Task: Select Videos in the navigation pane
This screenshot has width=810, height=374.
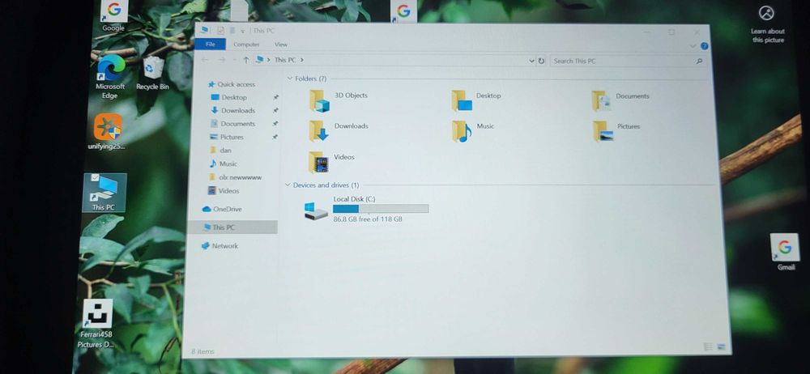Action: [x=224, y=190]
